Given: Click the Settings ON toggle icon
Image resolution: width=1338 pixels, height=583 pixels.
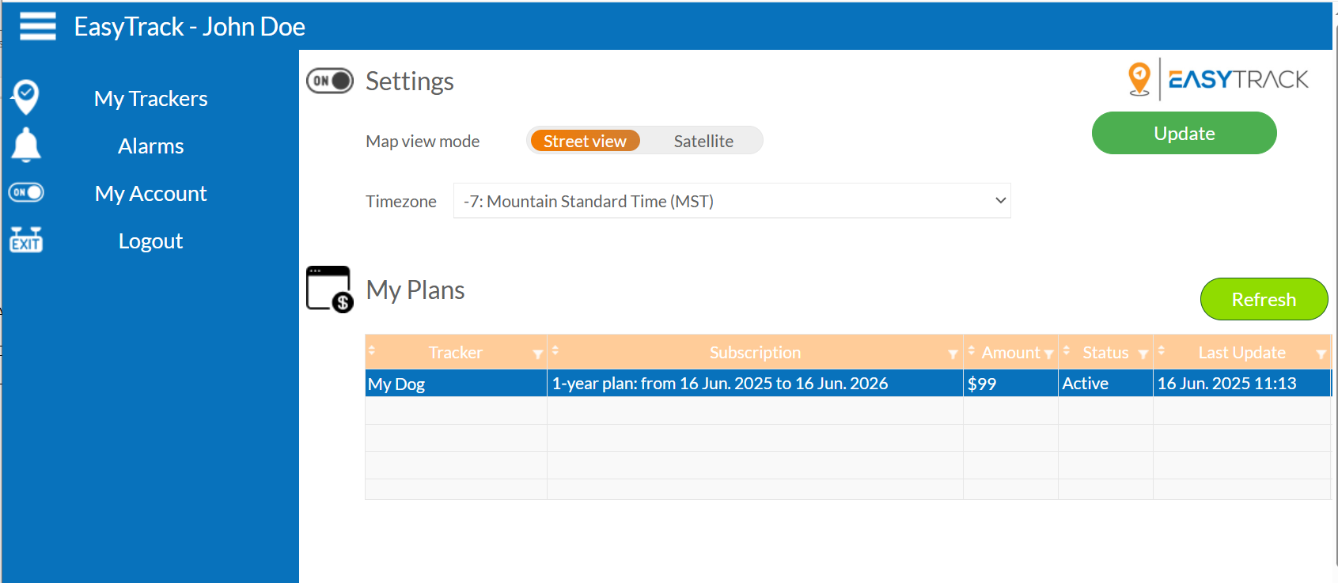Looking at the screenshot, I should click(x=330, y=81).
